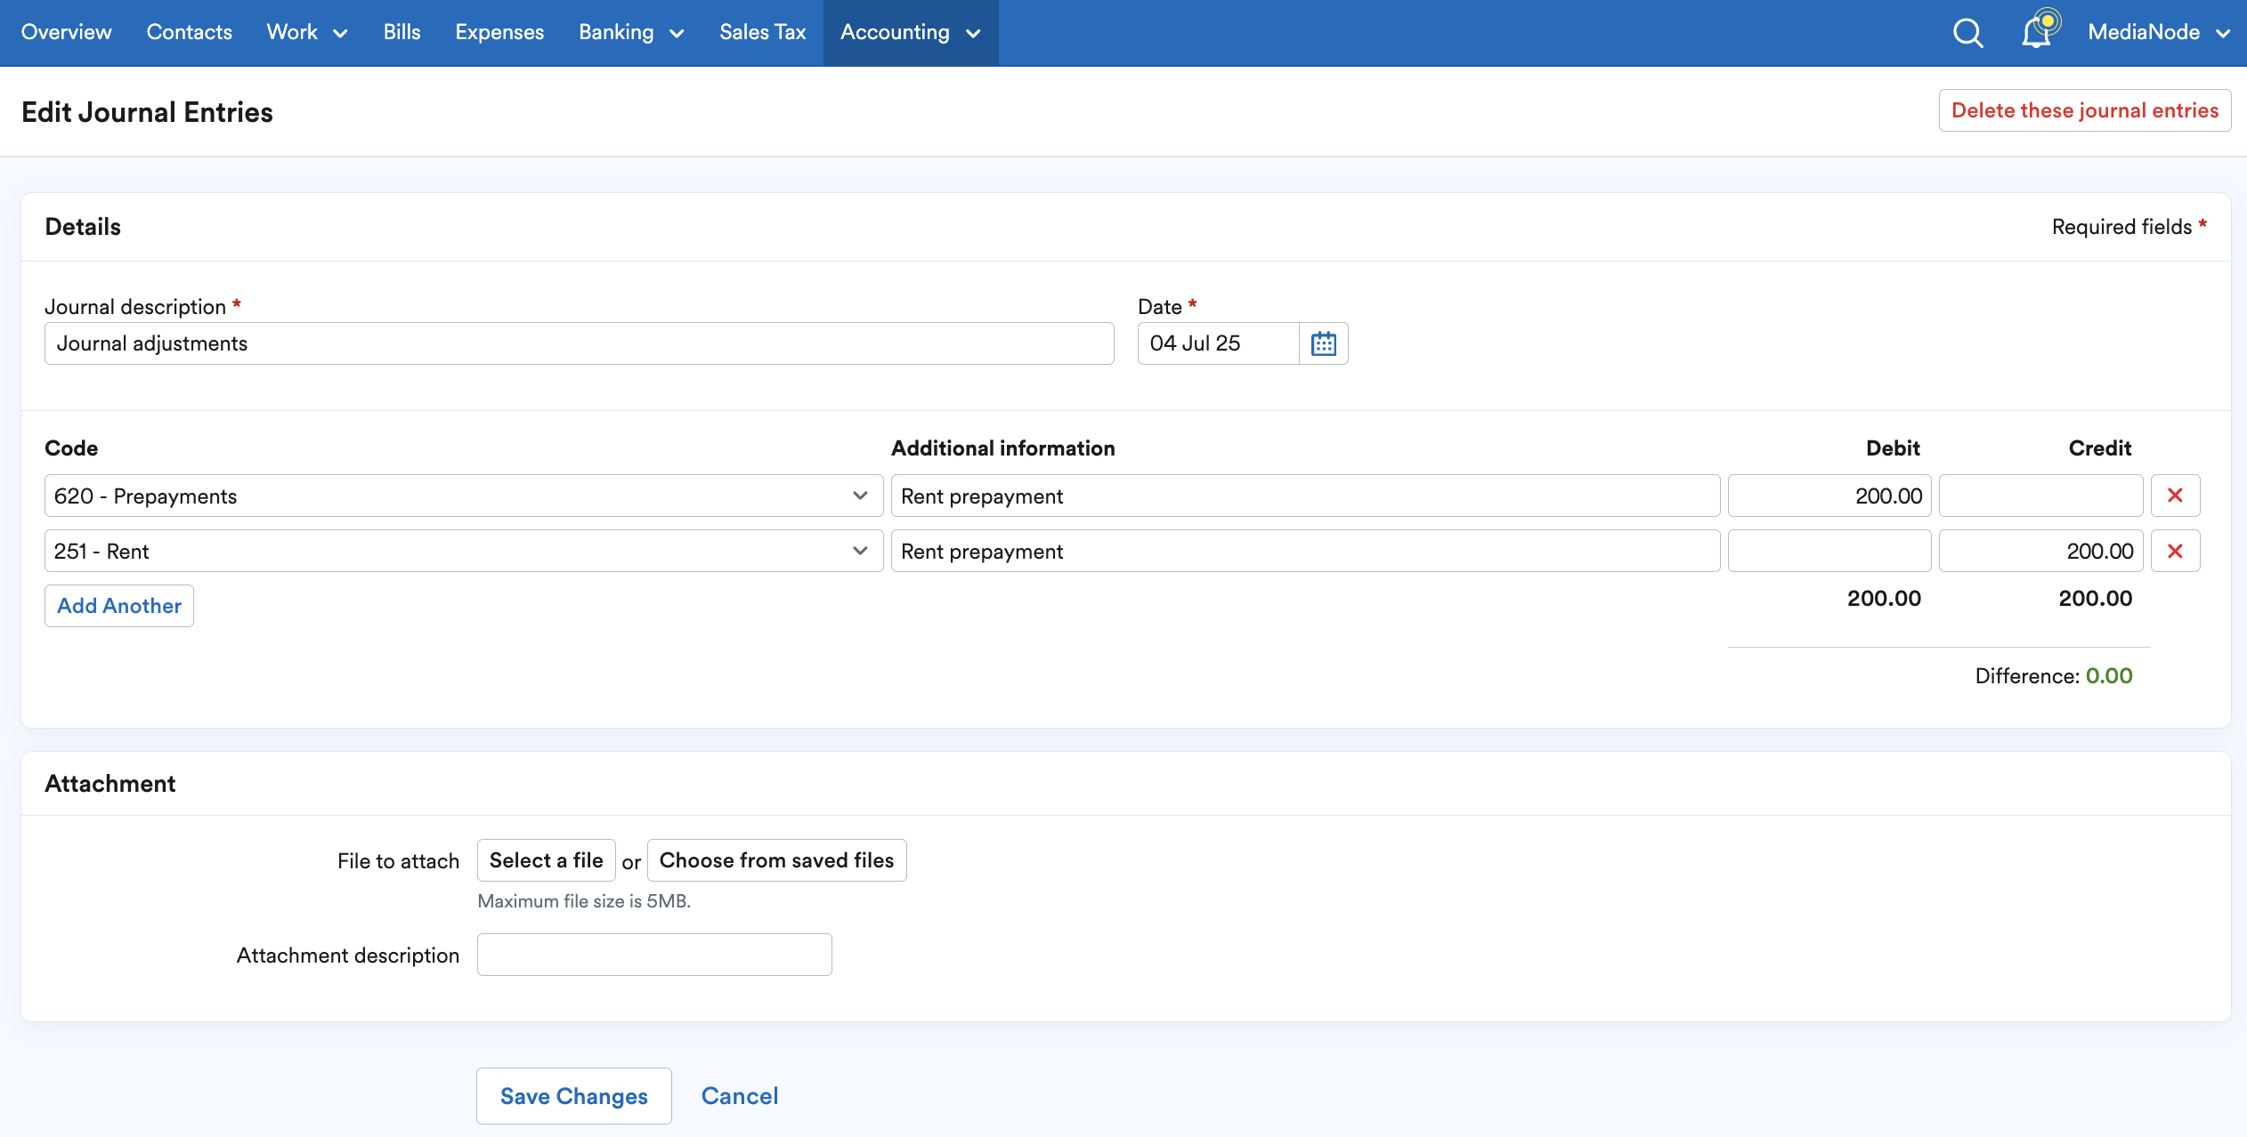Open the notifications bell
This screenshot has width=2247, height=1137.
tap(2037, 32)
